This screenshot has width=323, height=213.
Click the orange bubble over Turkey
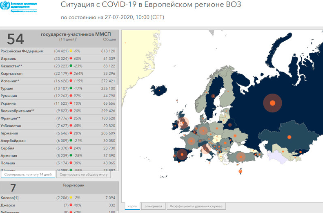pos(241,157)
